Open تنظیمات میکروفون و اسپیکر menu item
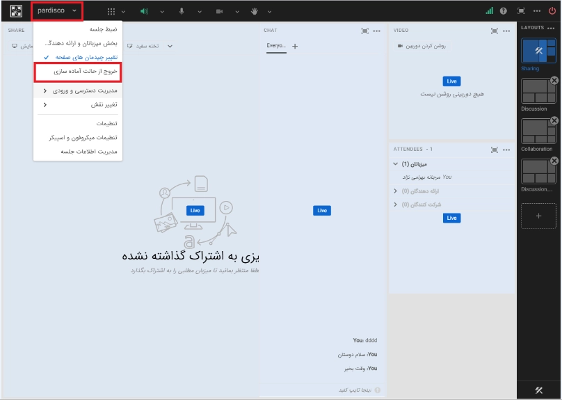Image resolution: width=562 pixels, height=400 pixels. [x=78, y=137]
